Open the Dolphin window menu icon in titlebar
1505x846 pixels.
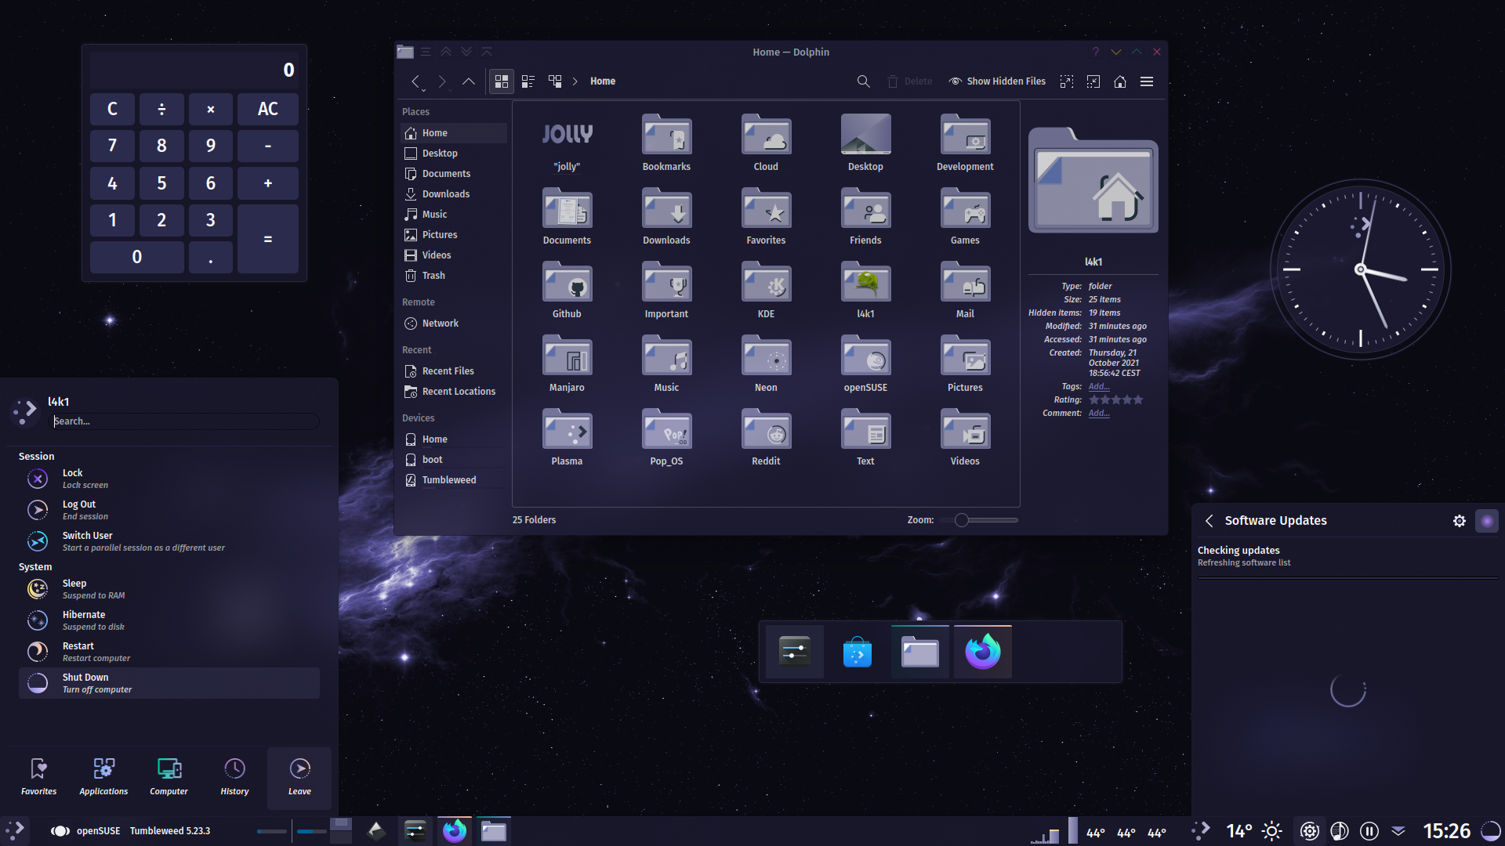[426, 52]
